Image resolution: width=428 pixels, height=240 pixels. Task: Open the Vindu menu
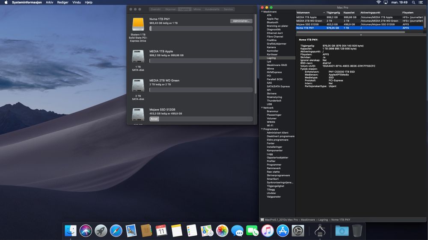coord(77,2)
